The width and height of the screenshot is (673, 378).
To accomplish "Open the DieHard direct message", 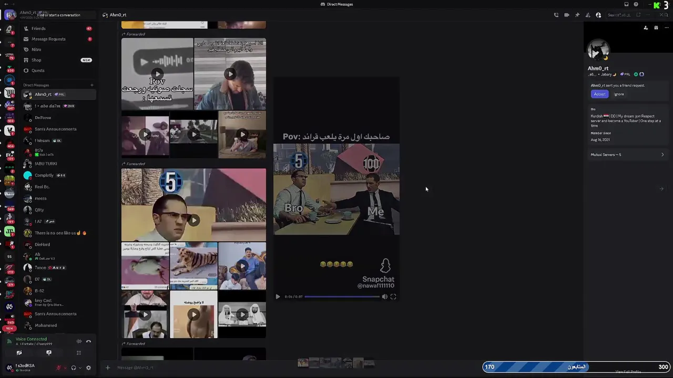I will pyautogui.click(x=58, y=245).
